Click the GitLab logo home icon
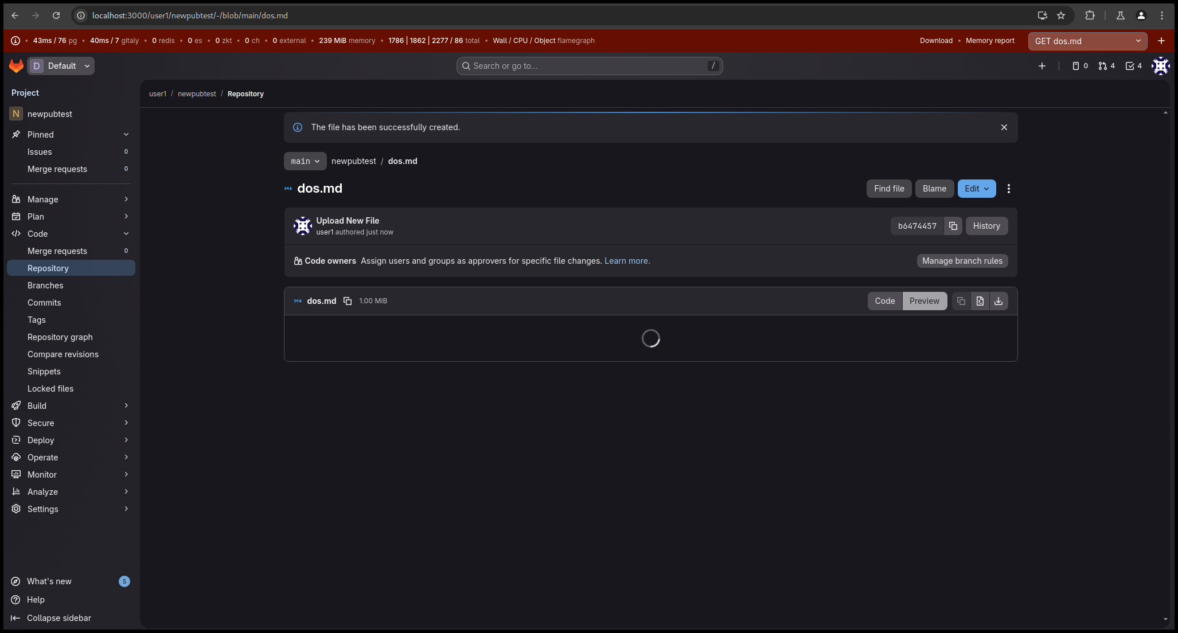Image resolution: width=1178 pixels, height=633 pixels. pos(16,66)
